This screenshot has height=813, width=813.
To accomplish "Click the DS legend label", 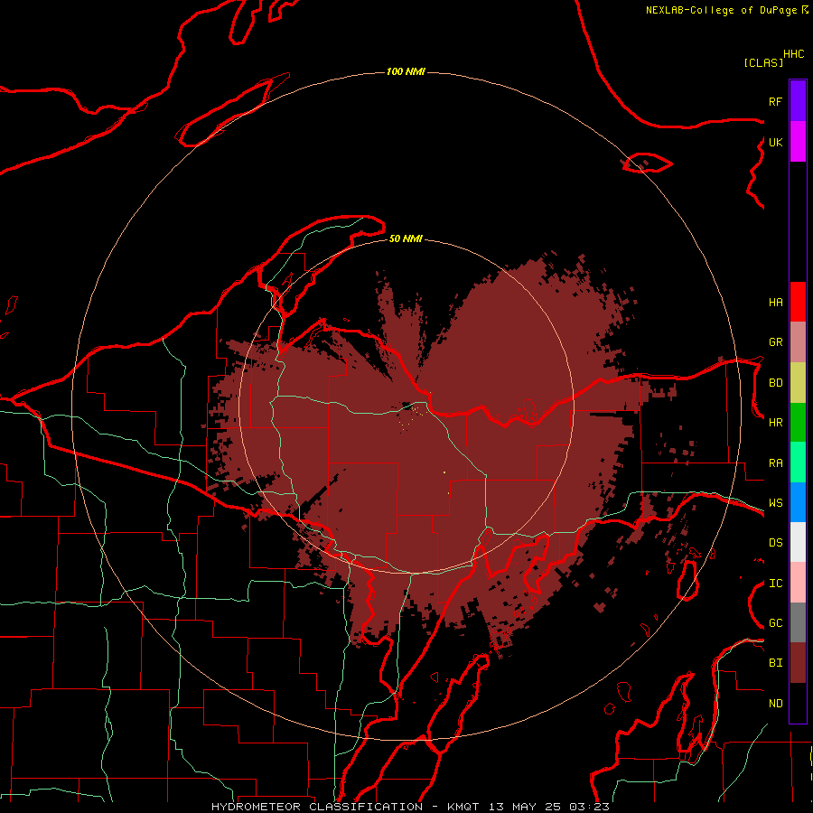I will (775, 543).
